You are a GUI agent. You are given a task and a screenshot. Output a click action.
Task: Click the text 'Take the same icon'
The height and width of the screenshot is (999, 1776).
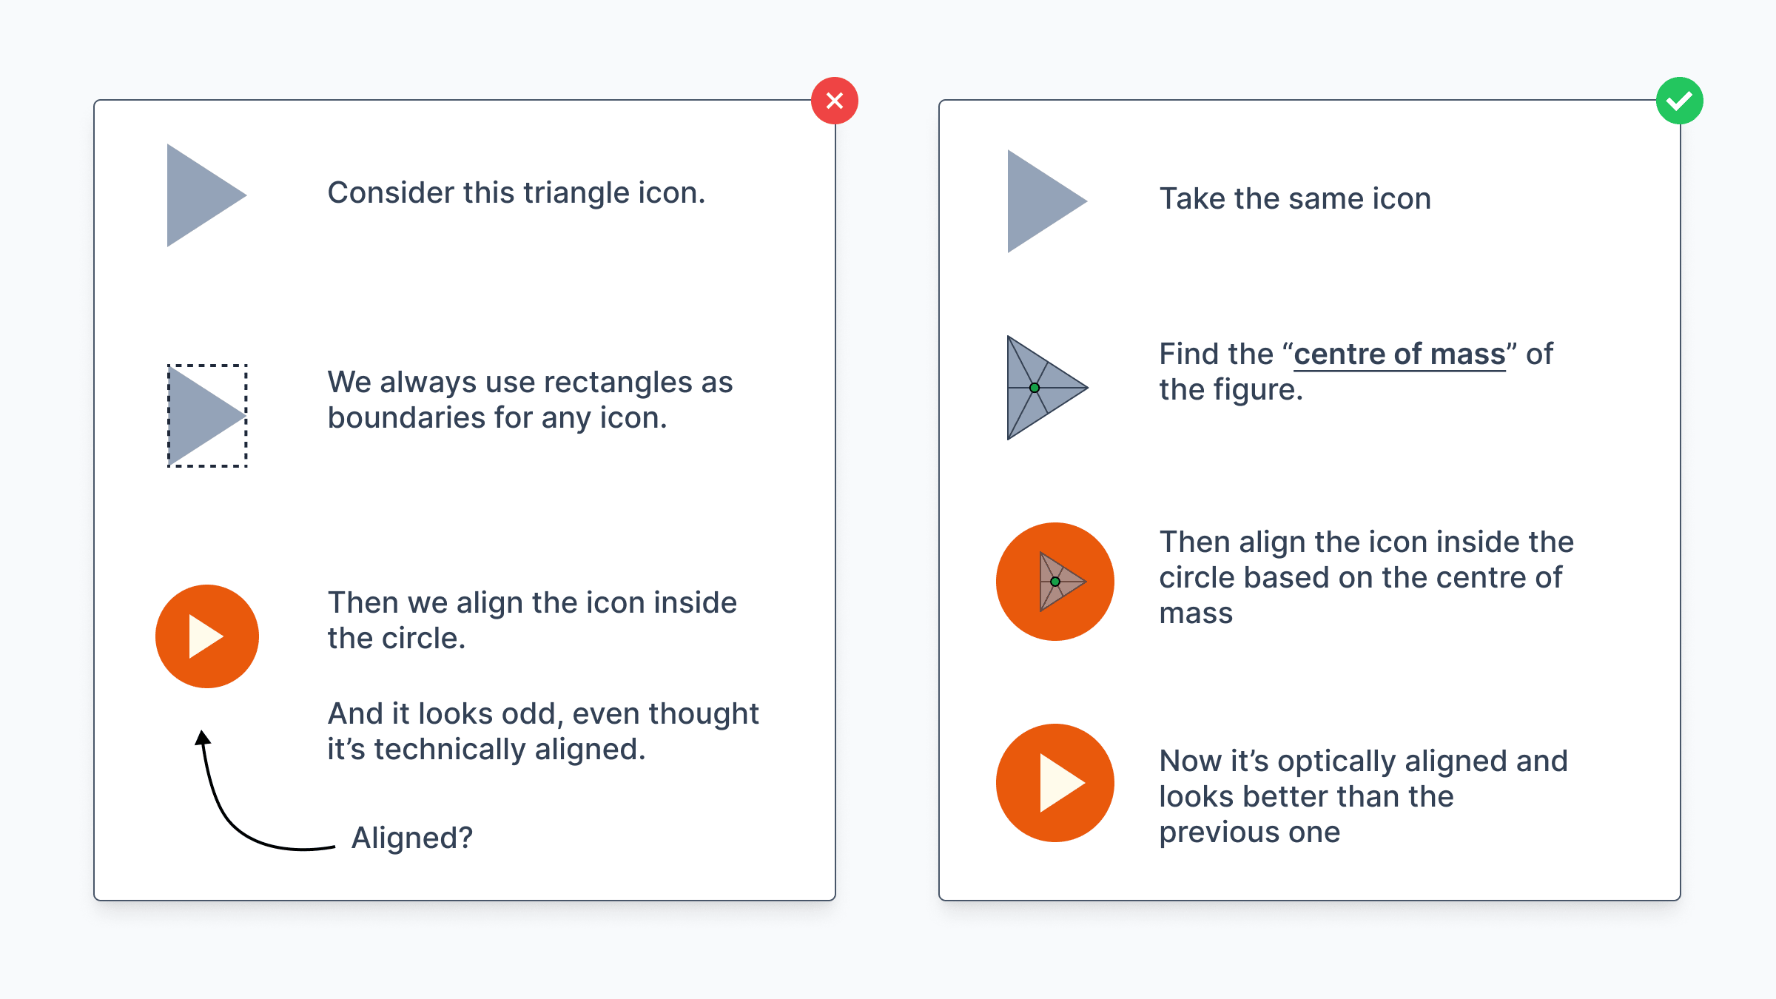(1295, 198)
